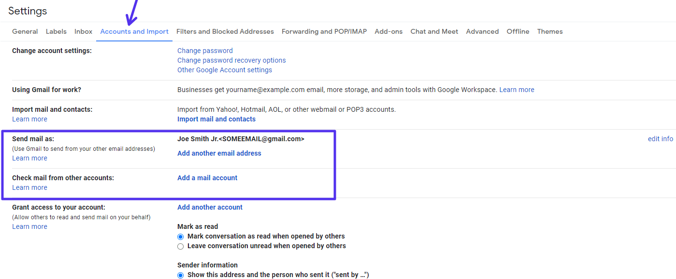Click Change password link
The image size is (676, 279).
tap(204, 50)
